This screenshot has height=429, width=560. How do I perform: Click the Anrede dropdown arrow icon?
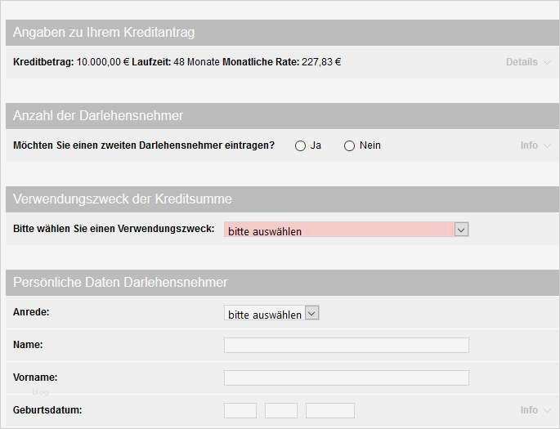click(x=311, y=314)
